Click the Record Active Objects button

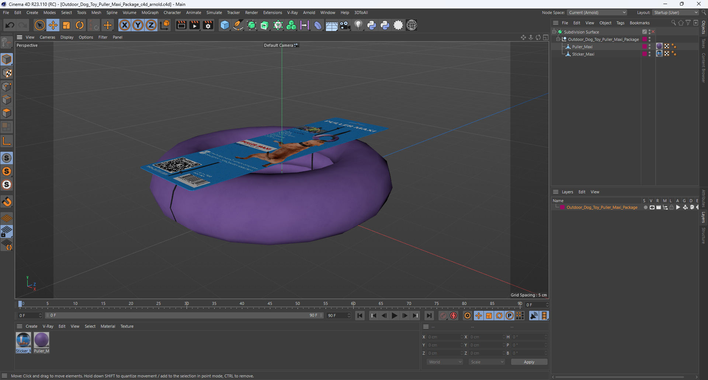tap(443, 316)
